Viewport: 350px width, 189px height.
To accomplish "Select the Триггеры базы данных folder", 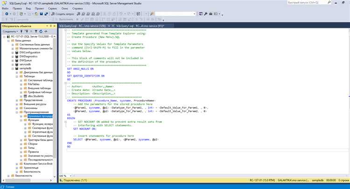I will (40, 140).
